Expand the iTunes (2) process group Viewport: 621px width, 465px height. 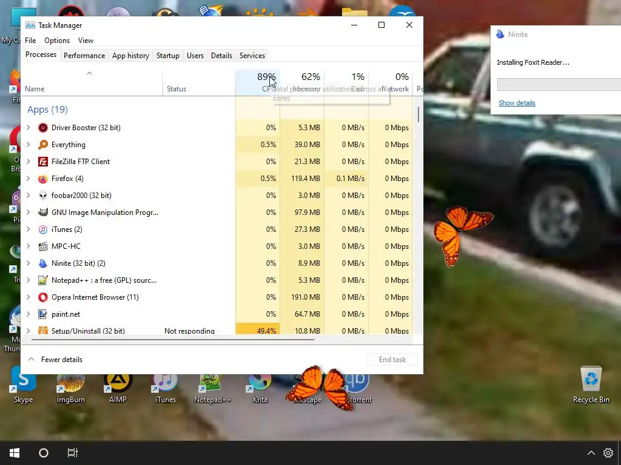tap(28, 229)
